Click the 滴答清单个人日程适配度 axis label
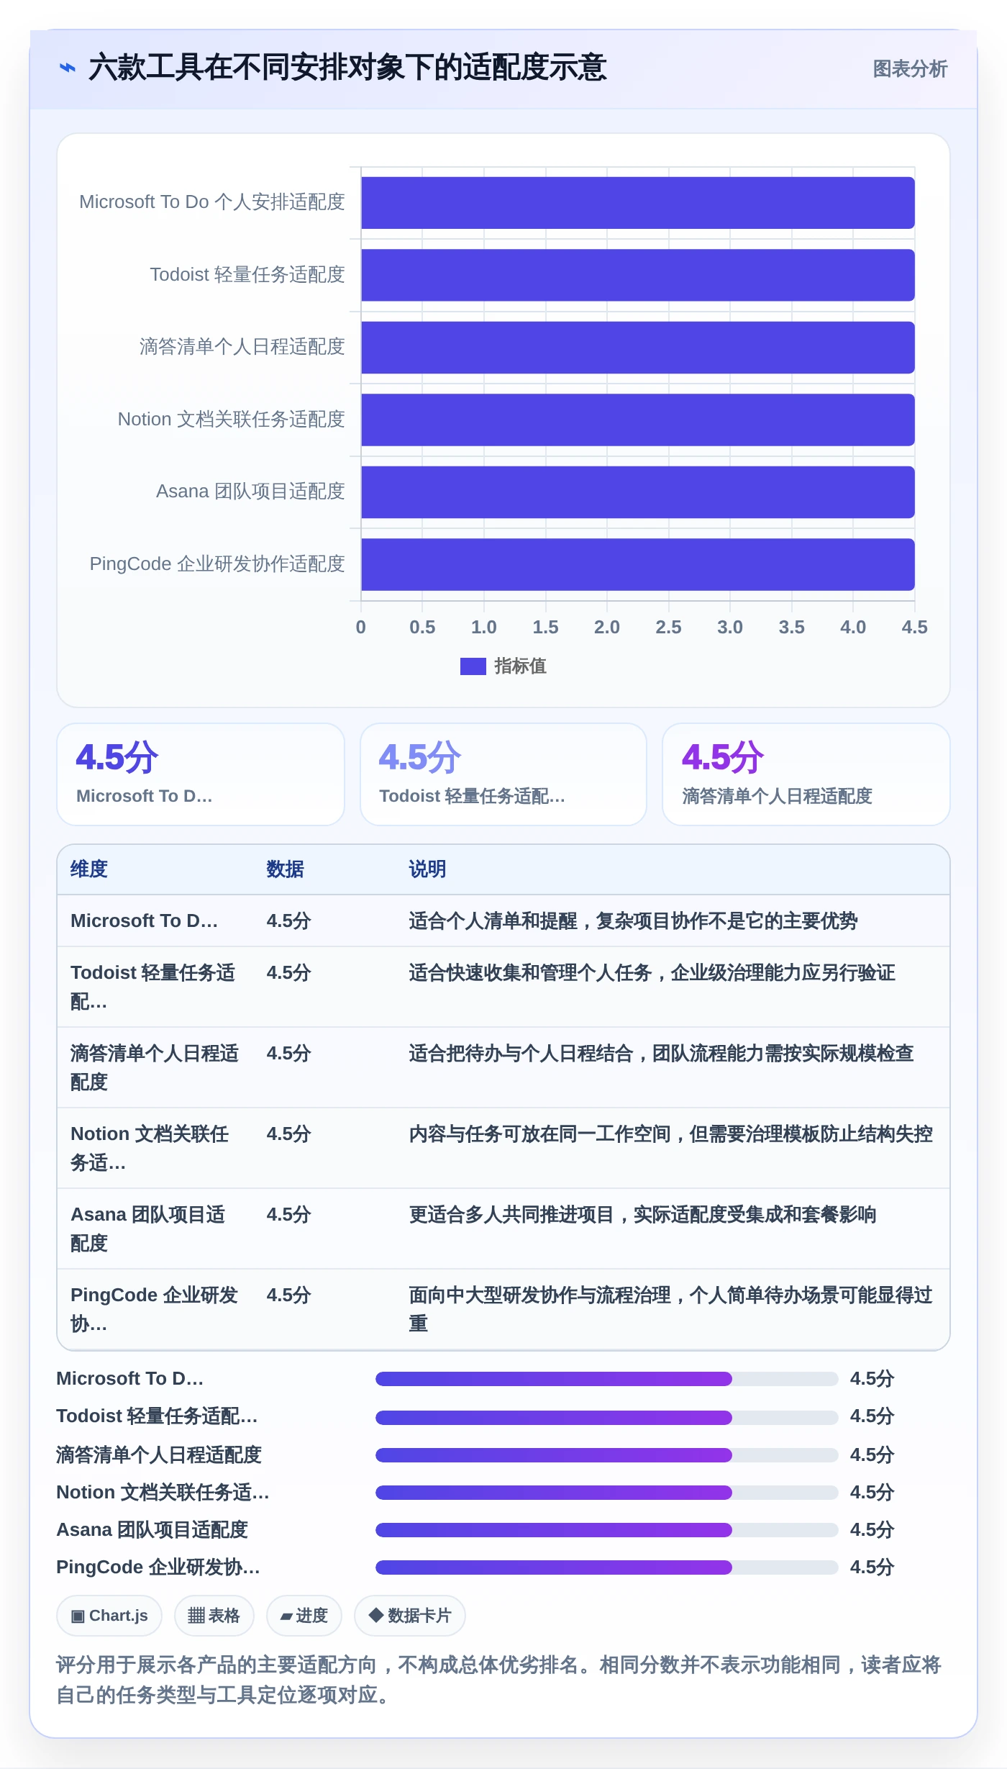The width and height of the screenshot is (1007, 1769). (x=242, y=347)
